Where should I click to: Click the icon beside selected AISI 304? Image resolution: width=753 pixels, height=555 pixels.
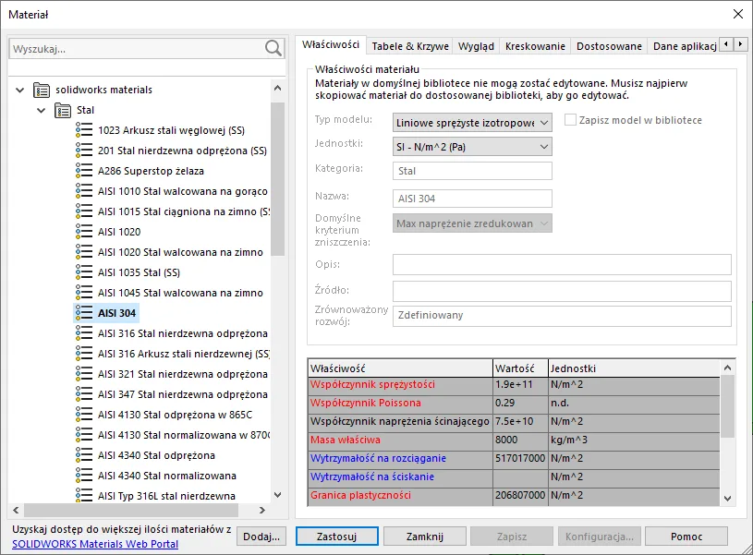[x=83, y=313]
